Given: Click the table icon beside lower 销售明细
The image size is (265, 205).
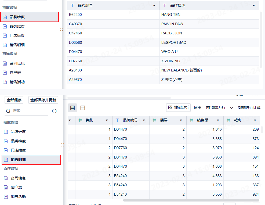Looking at the screenshot, I should point(6,160).
